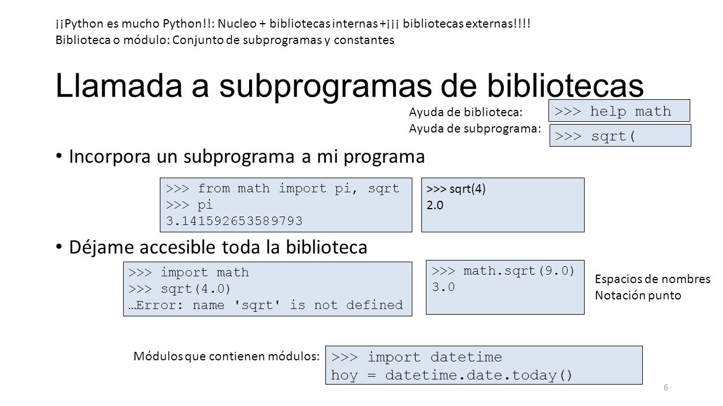723x406 pixels.
Task: Click the 'sqrt(4)' result box showing 2.0
Action: (x=503, y=205)
